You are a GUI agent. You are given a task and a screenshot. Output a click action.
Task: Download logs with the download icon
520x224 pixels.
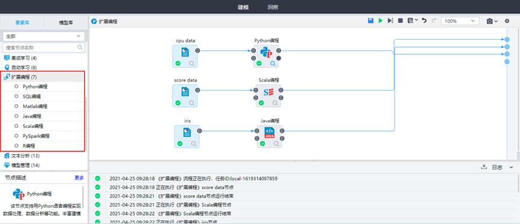point(483,167)
